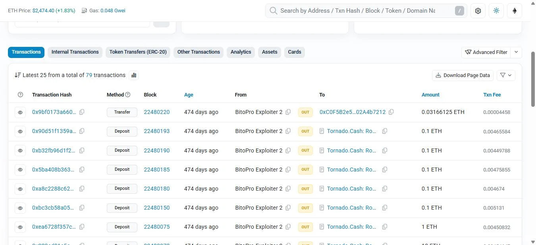Copy From address in block 22480193 row
This screenshot has height=245, width=536.
pos(288,131)
